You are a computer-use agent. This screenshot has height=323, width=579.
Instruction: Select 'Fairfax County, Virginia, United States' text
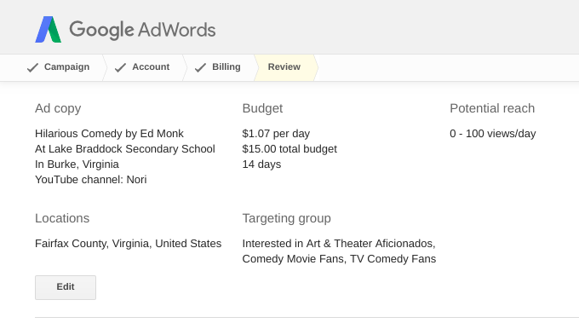(x=128, y=244)
